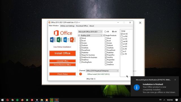Open Firefox from the taskbar
The width and height of the screenshot is (181, 102).
tap(22, 100)
